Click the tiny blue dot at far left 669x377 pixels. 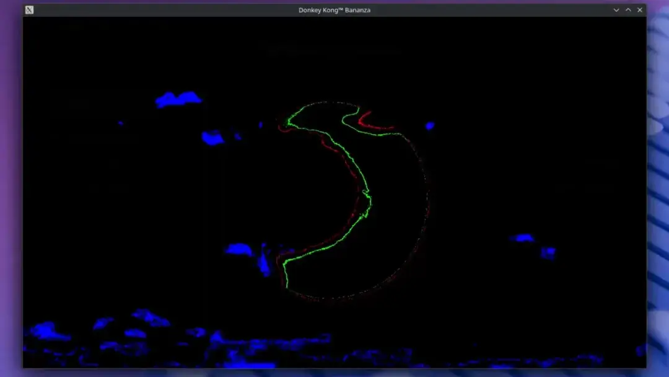121,123
